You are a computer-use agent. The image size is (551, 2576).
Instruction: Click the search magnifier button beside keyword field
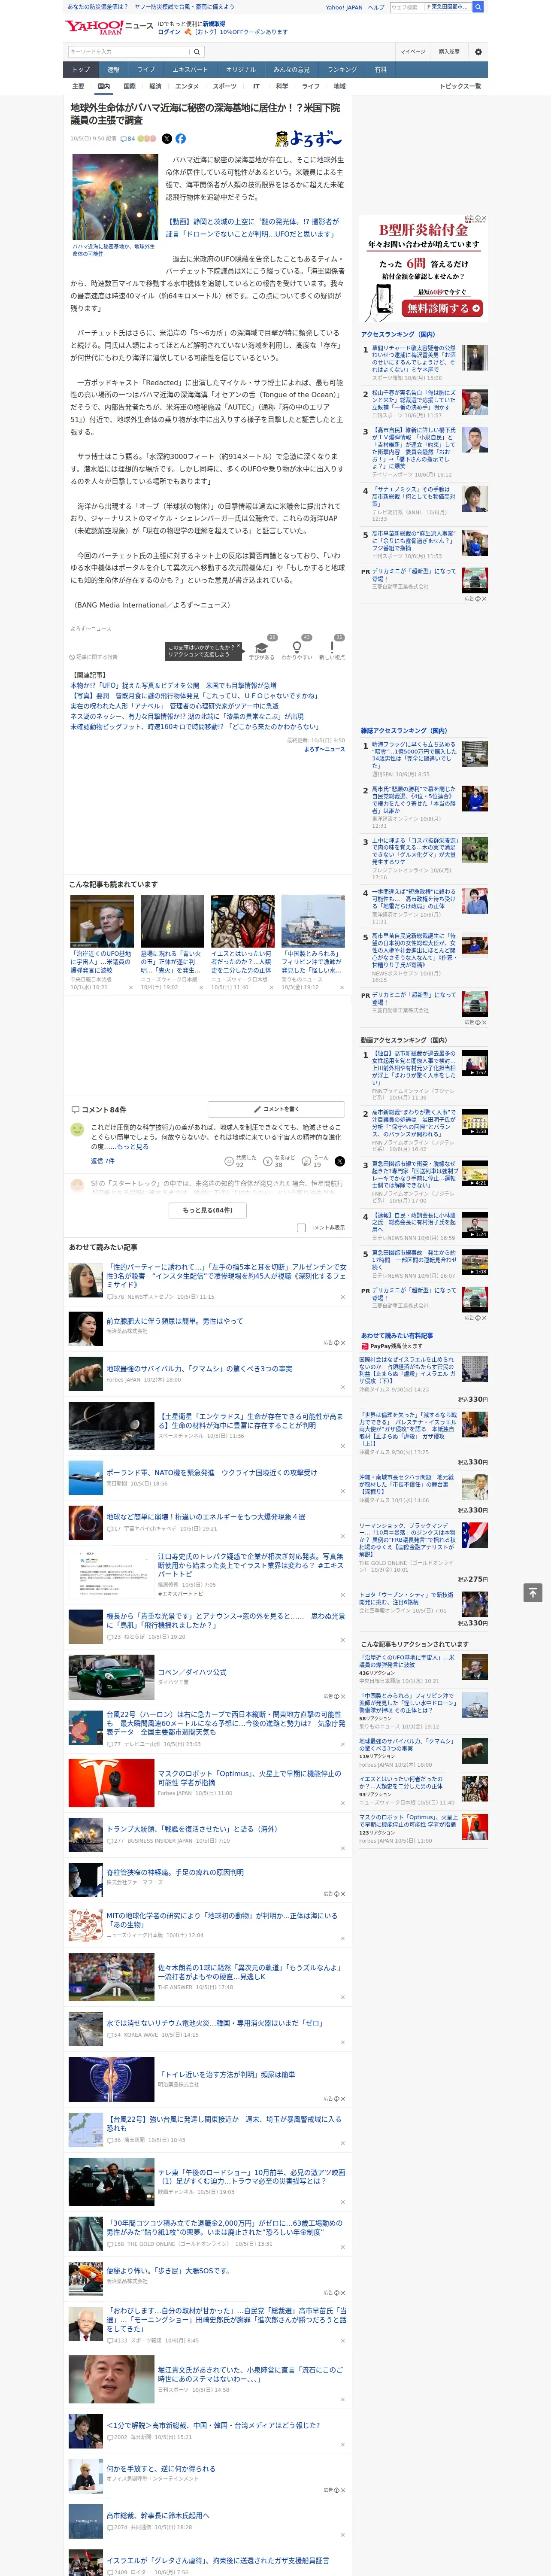tap(197, 51)
